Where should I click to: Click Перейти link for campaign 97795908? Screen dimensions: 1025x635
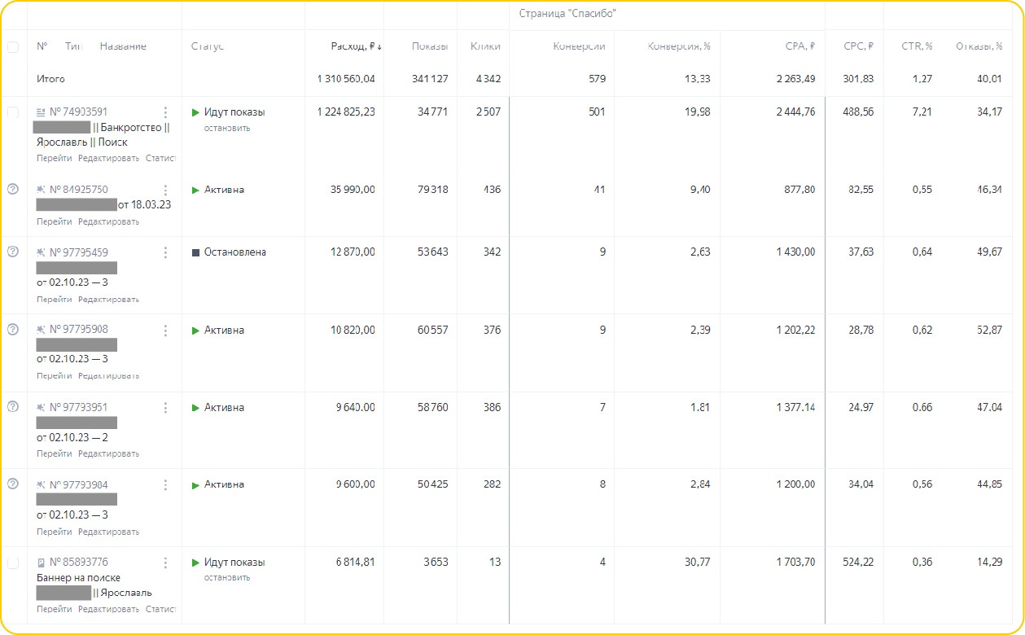[55, 376]
